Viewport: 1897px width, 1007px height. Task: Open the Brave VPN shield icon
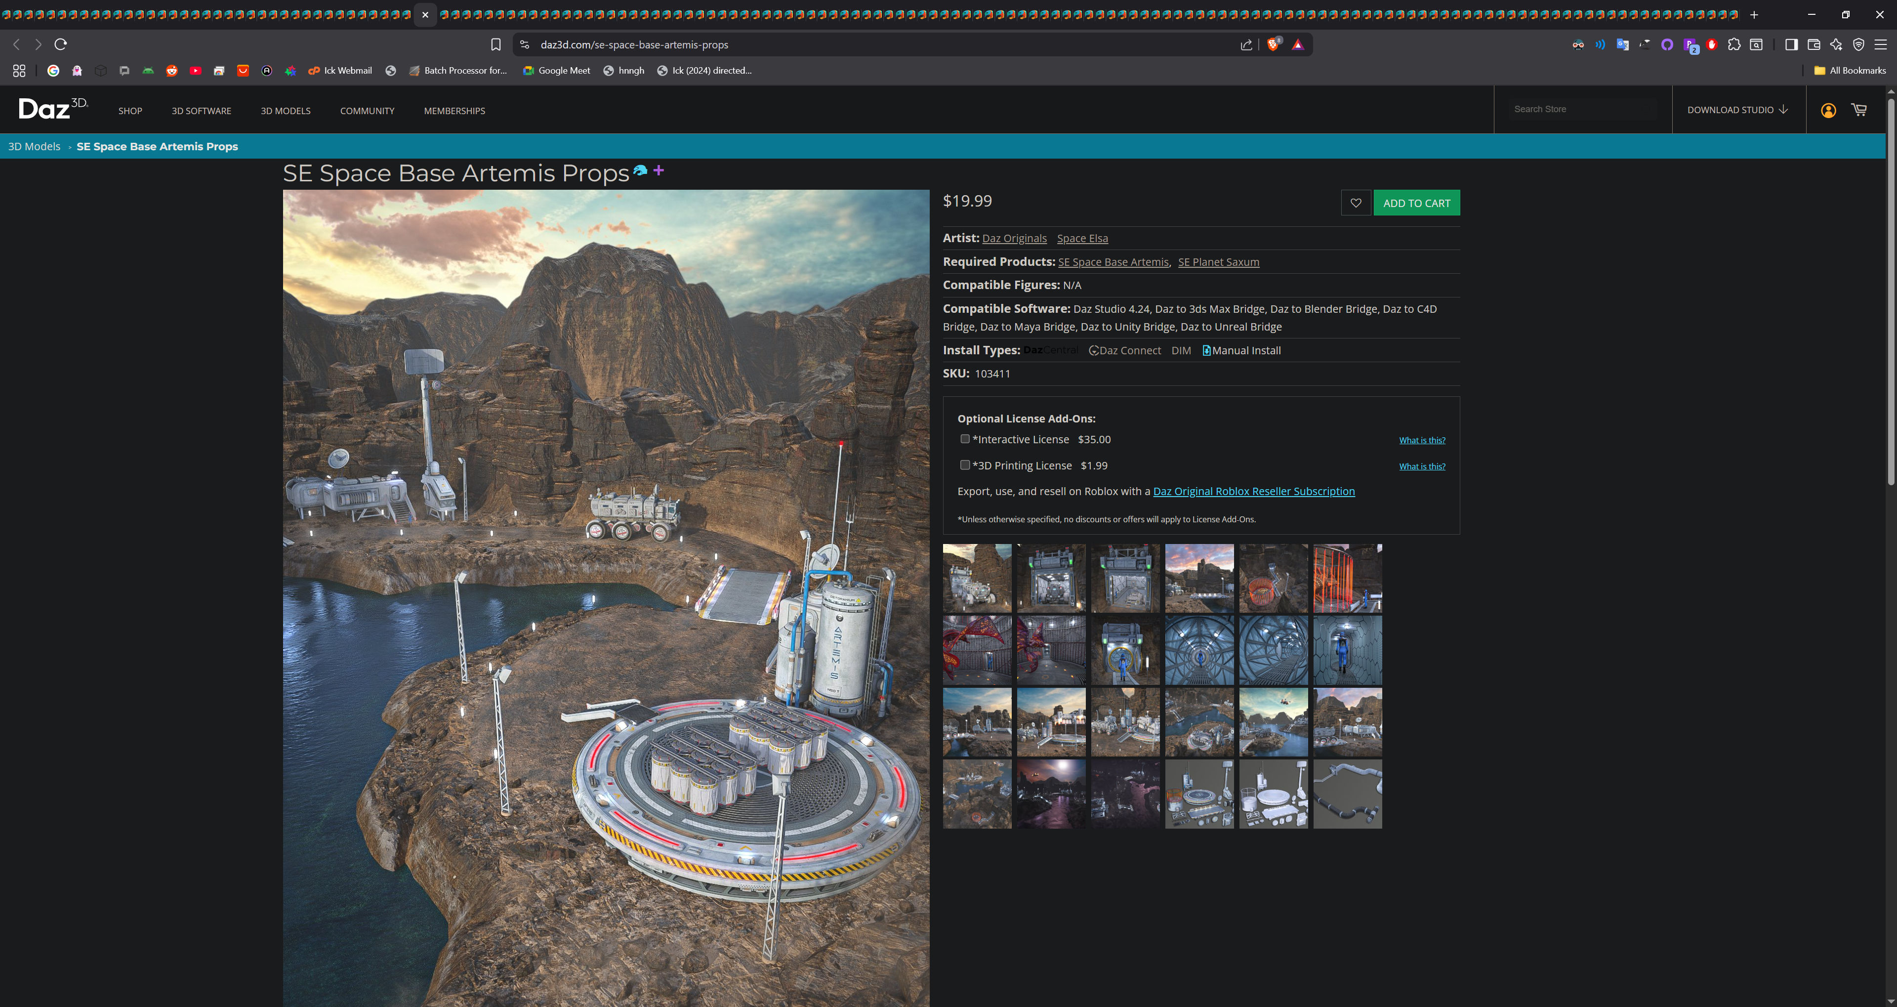tap(1858, 44)
